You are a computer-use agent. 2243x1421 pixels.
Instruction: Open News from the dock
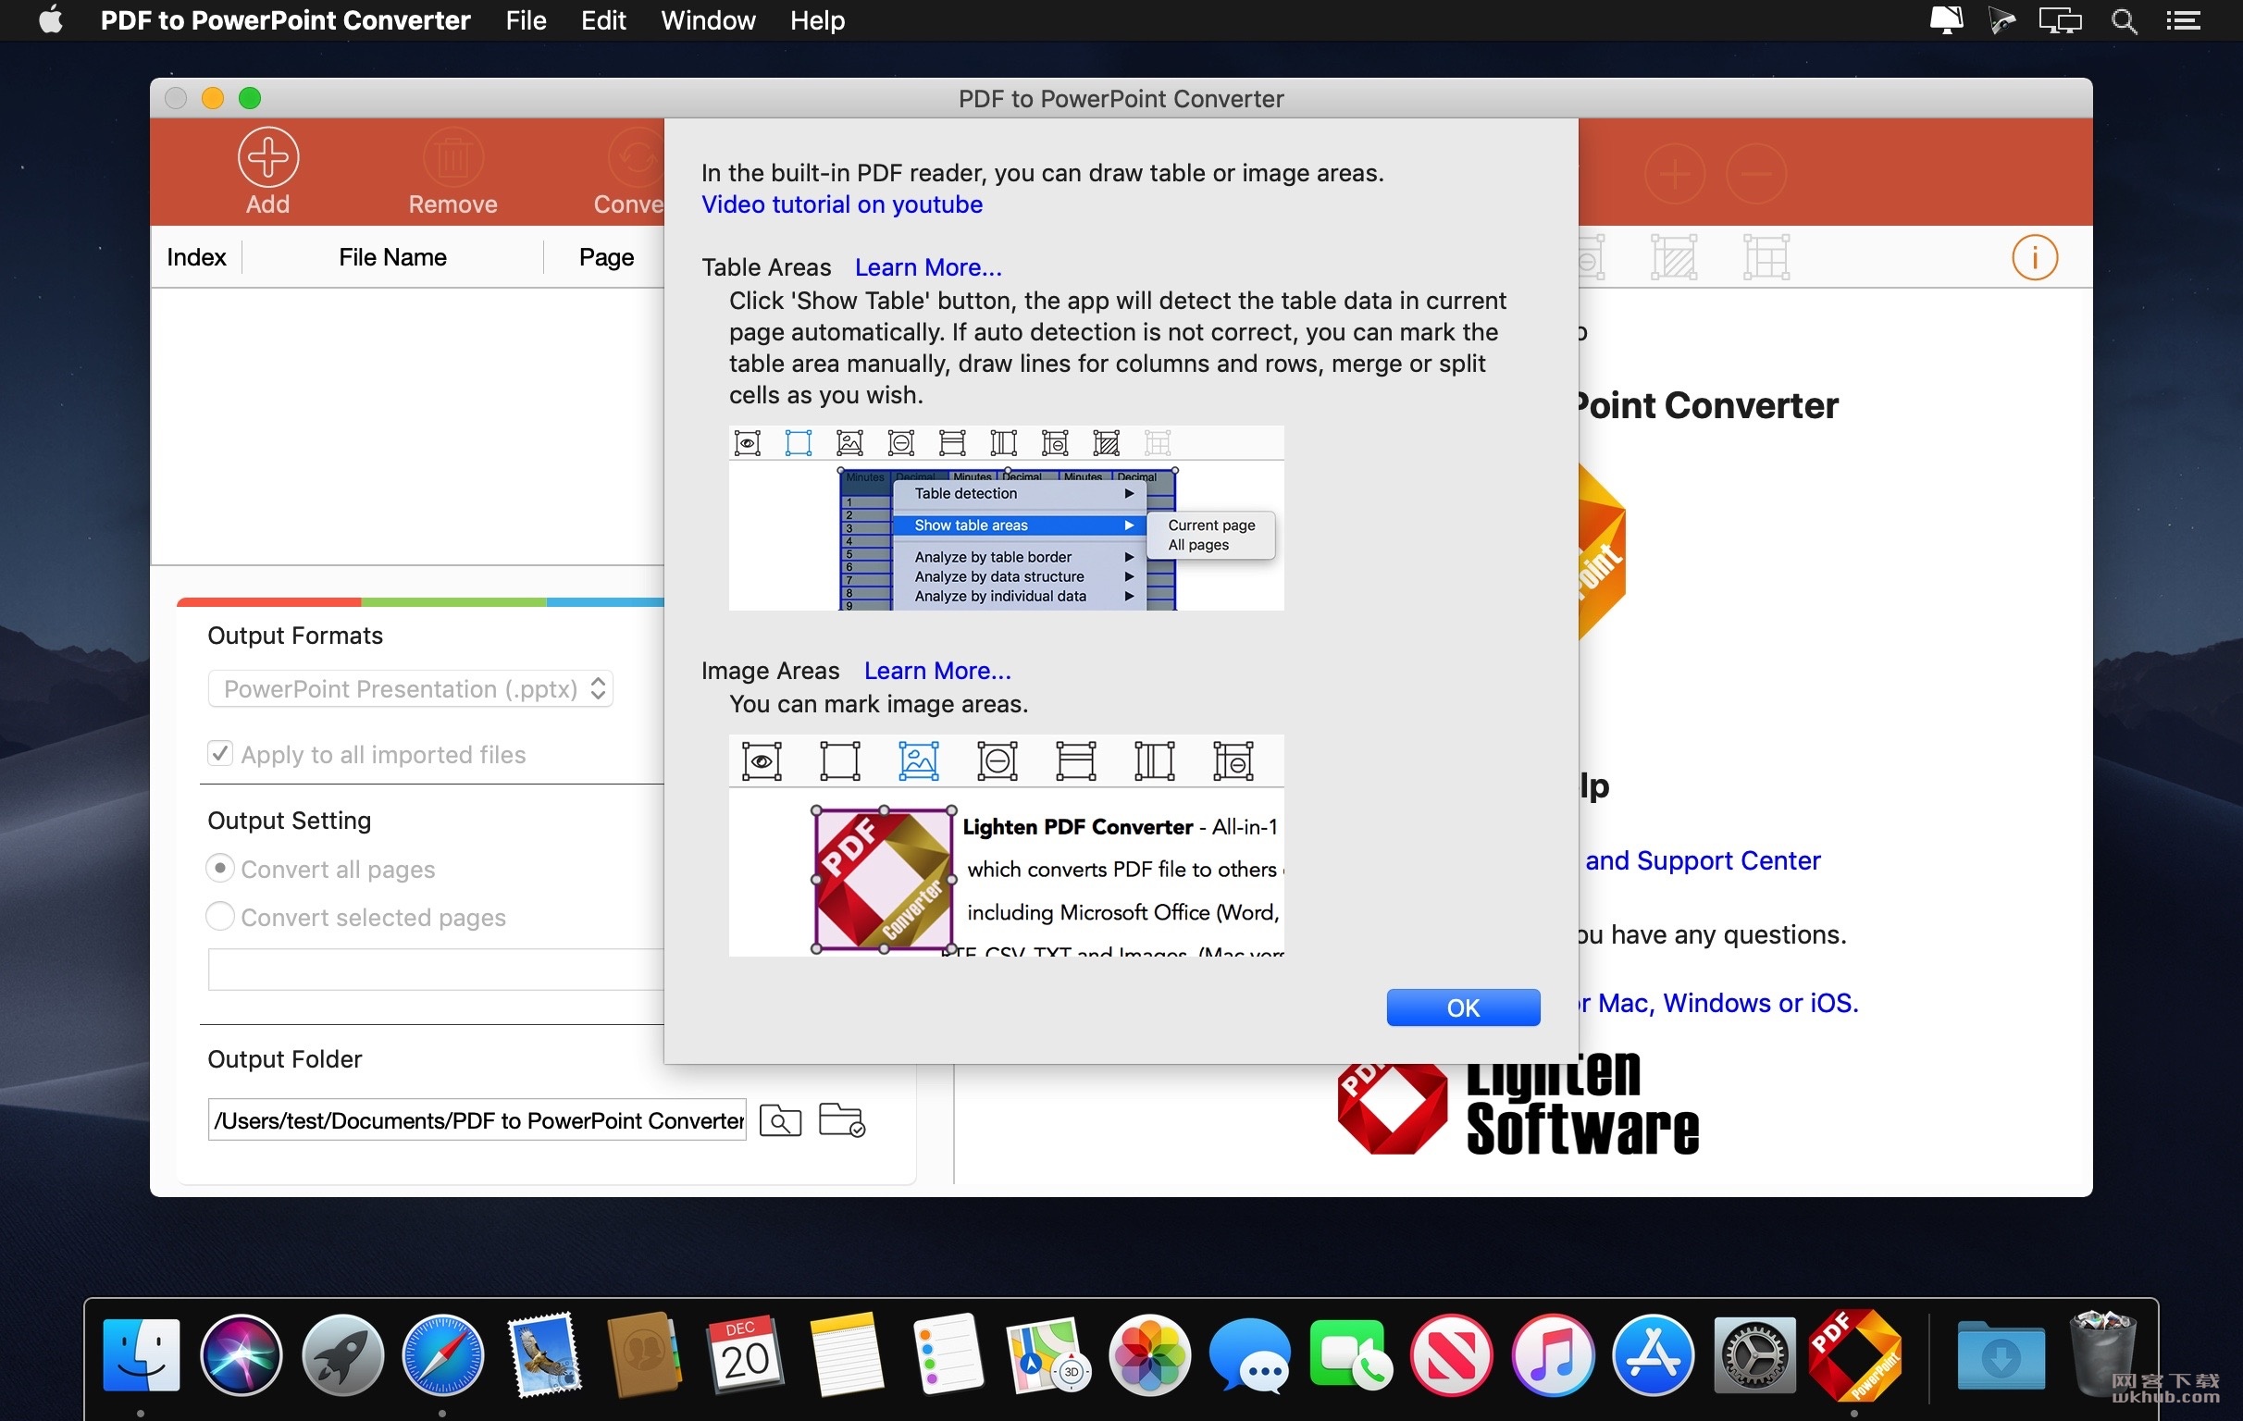point(1451,1355)
